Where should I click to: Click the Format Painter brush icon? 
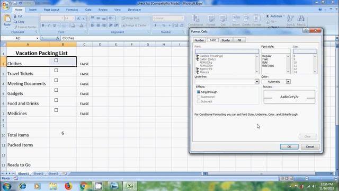click(15, 27)
